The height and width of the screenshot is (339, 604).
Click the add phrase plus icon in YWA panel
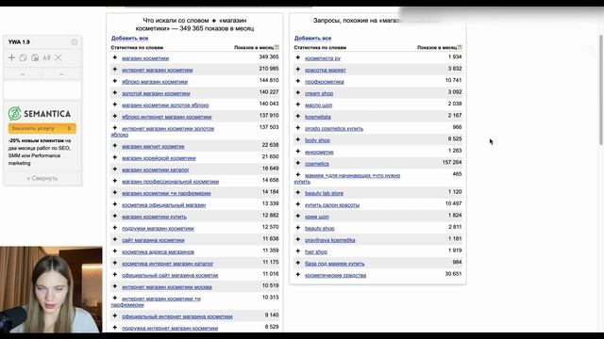coord(11,57)
